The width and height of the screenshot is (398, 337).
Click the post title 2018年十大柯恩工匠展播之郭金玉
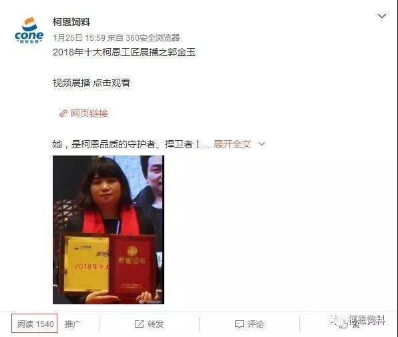[x=124, y=52]
